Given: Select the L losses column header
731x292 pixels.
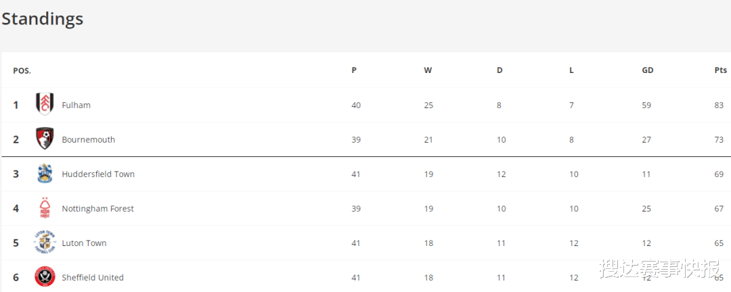Looking at the screenshot, I should point(571,70).
